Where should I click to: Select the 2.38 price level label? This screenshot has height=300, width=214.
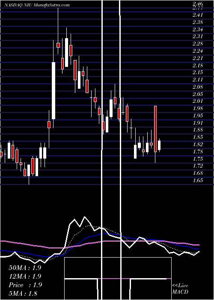(x=197, y=22)
